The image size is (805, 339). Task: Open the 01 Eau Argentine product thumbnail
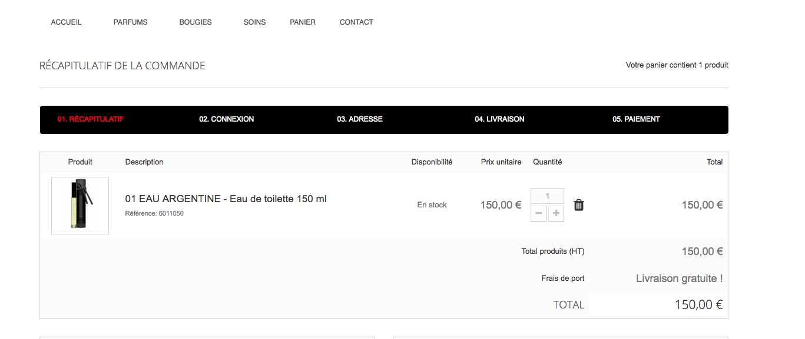pos(80,206)
